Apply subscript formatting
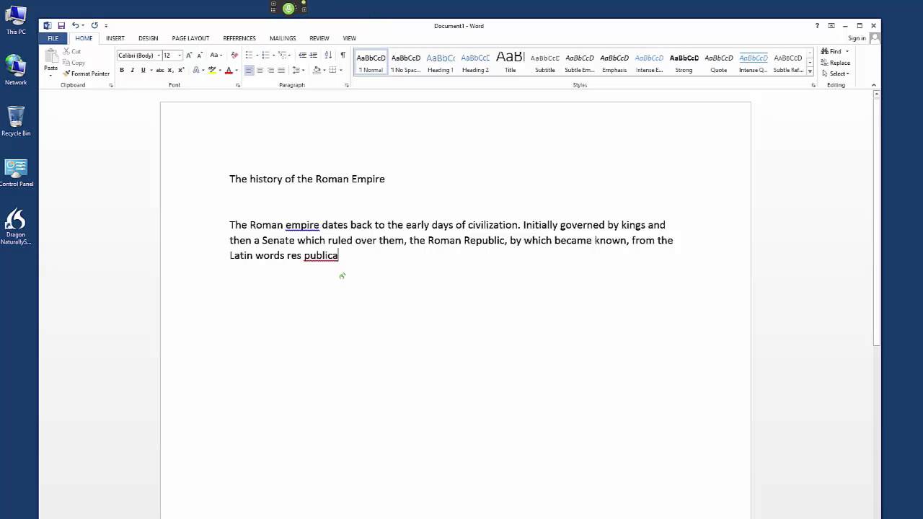The width and height of the screenshot is (923, 519). click(170, 70)
